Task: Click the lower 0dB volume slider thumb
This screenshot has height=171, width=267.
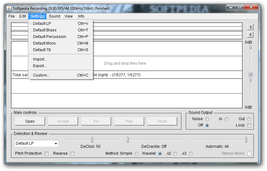Action: (x=251, y=80)
